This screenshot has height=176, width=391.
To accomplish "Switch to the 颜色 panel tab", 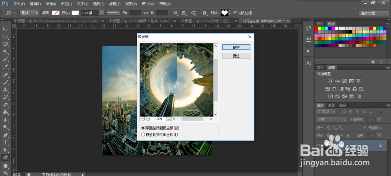I will click(x=320, y=24).
